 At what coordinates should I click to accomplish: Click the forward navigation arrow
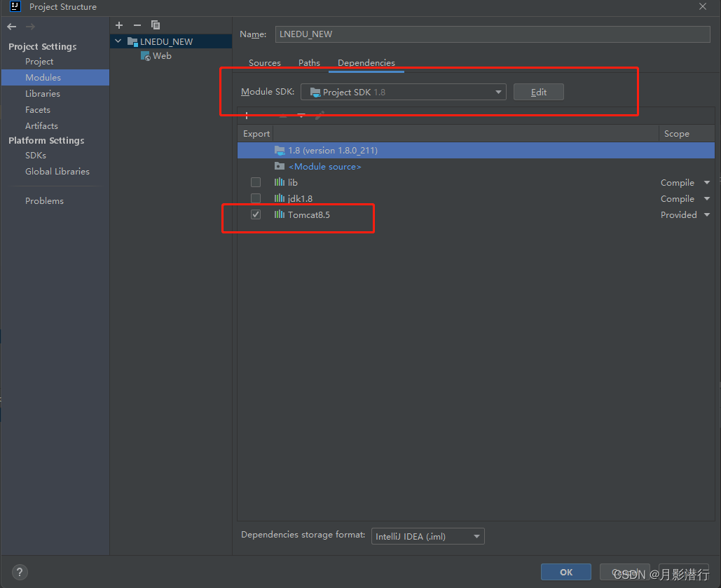click(30, 27)
